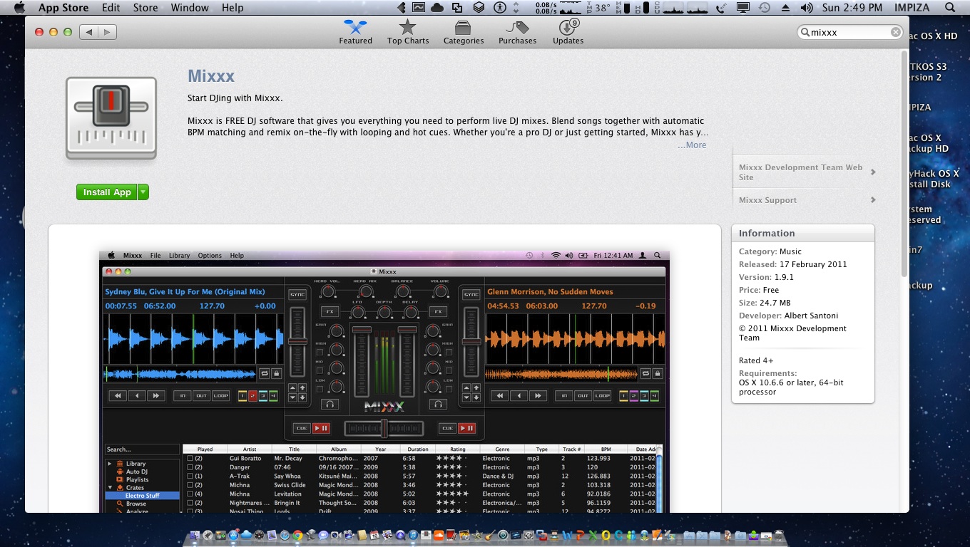
Task: Open the Apple menu
Action: (19, 8)
